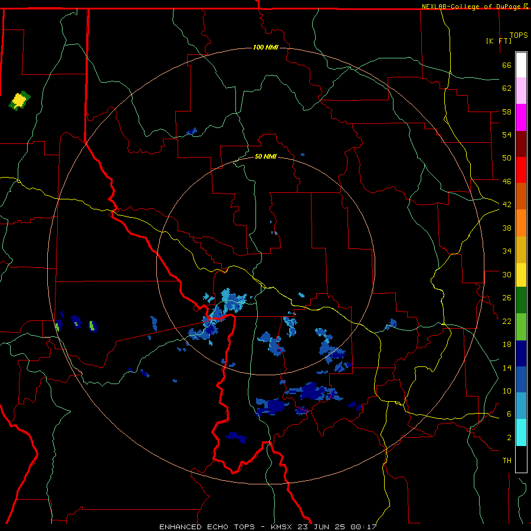
Task: Click the bright yellow legend swatch
Action: click(521, 275)
